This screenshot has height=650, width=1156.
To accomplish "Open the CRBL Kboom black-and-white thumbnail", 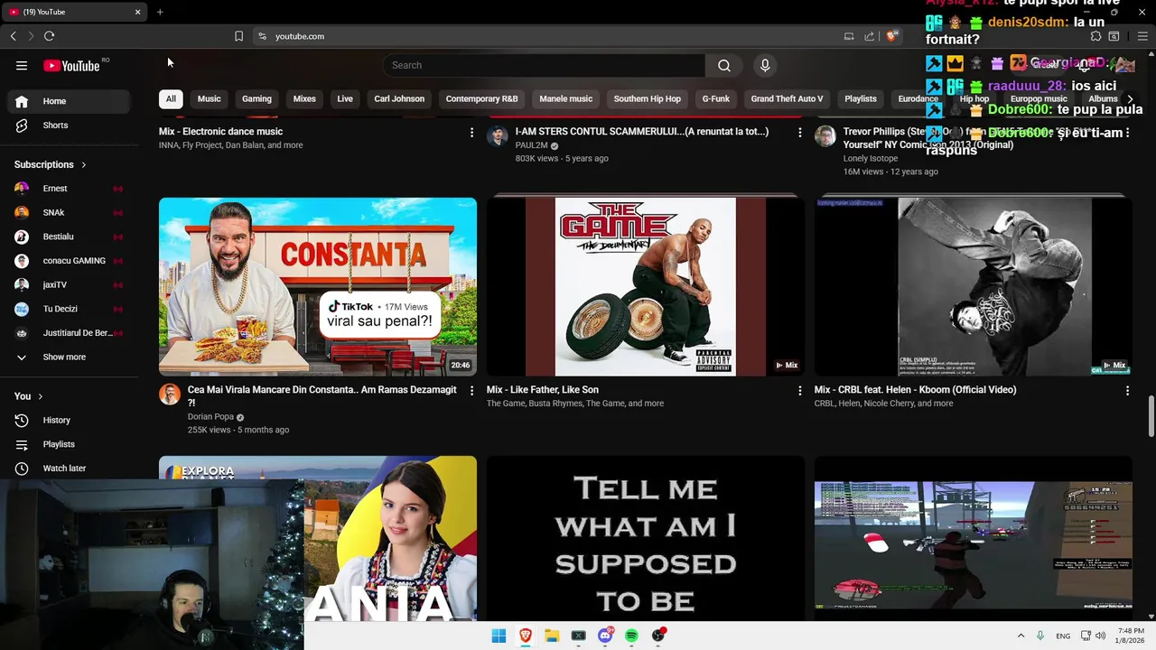I will coord(973,286).
